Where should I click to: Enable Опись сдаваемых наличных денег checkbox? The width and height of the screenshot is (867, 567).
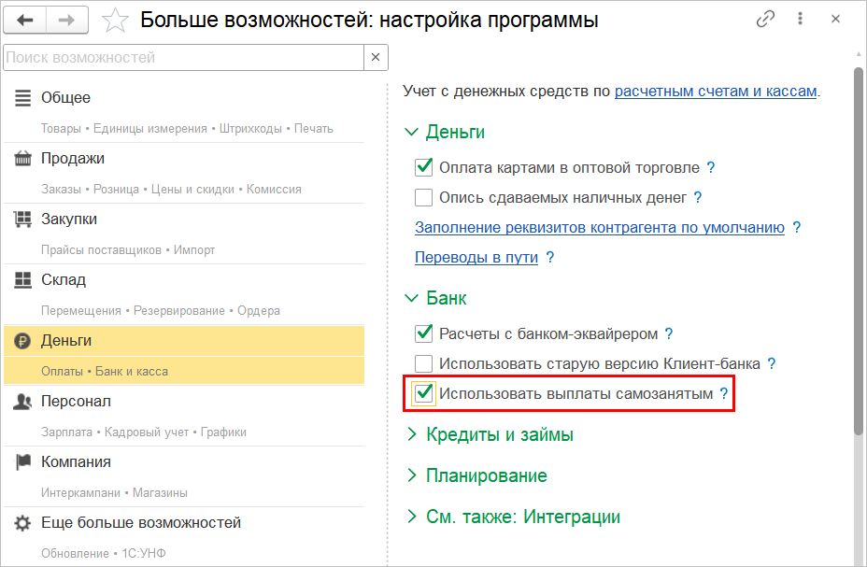pos(423,198)
